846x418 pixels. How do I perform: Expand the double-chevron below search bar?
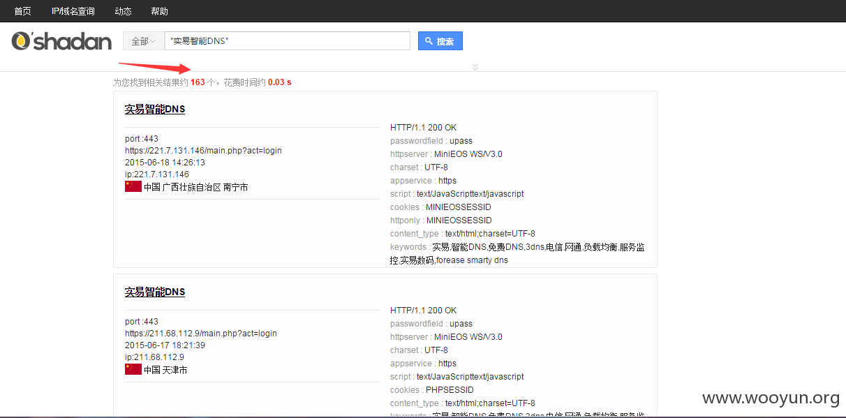[475, 67]
